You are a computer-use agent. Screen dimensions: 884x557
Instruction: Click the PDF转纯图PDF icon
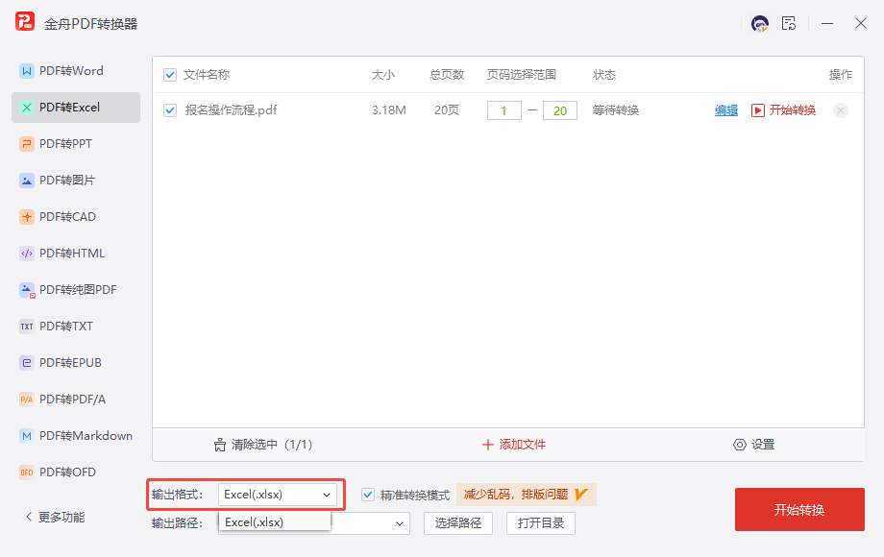coord(27,290)
